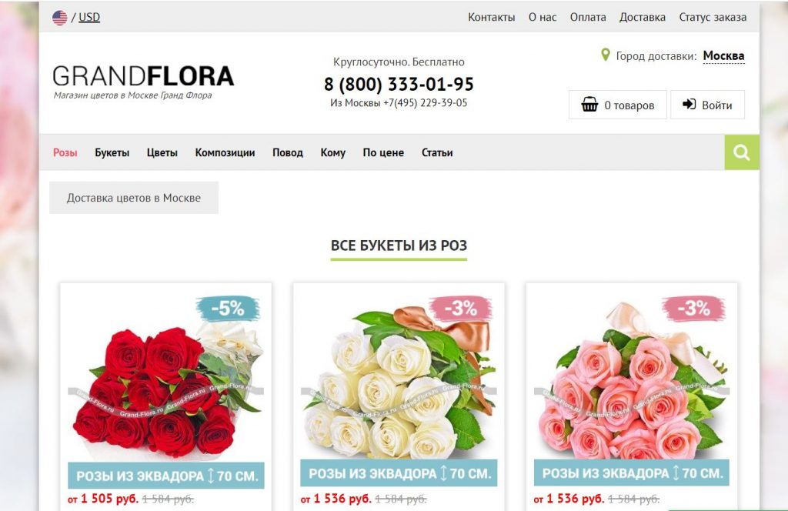Click the Войти button

[x=707, y=105]
